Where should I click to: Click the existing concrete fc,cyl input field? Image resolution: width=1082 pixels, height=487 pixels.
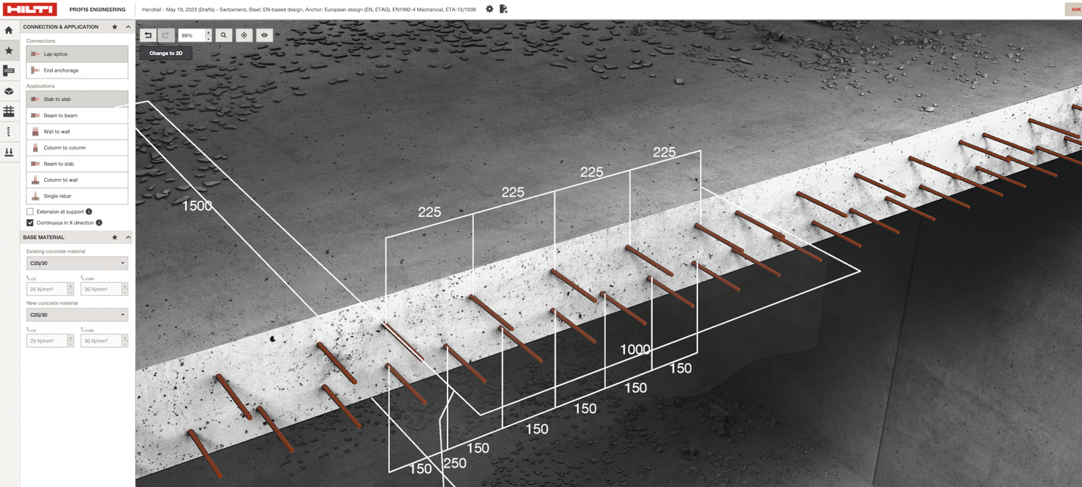point(47,289)
